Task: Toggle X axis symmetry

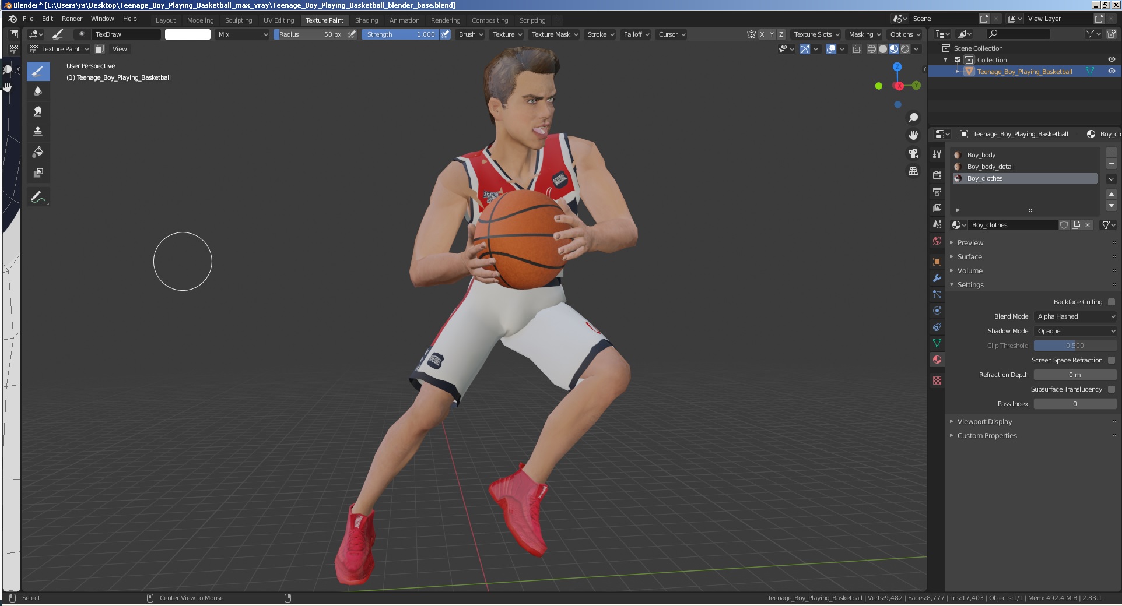Action: [x=762, y=34]
